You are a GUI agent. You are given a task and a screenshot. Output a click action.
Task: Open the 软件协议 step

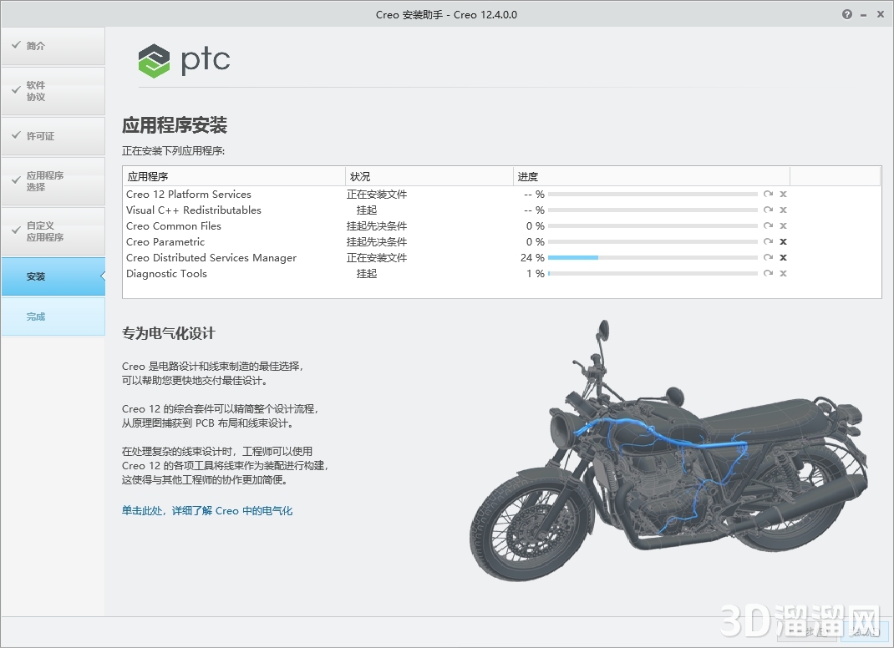pyautogui.click(x=53, y=90)
